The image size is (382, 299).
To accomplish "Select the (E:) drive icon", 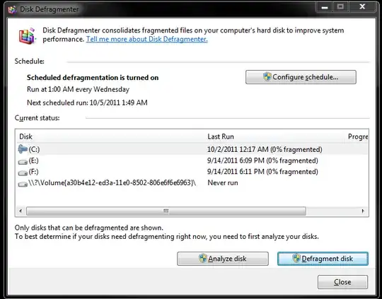I will coord(23,162).
